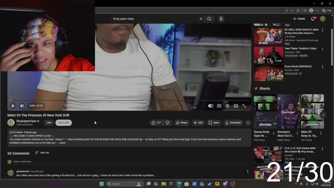Open more actions menu under video
The width and height of the screenshot is (334, 188).
tap(248, 123)
